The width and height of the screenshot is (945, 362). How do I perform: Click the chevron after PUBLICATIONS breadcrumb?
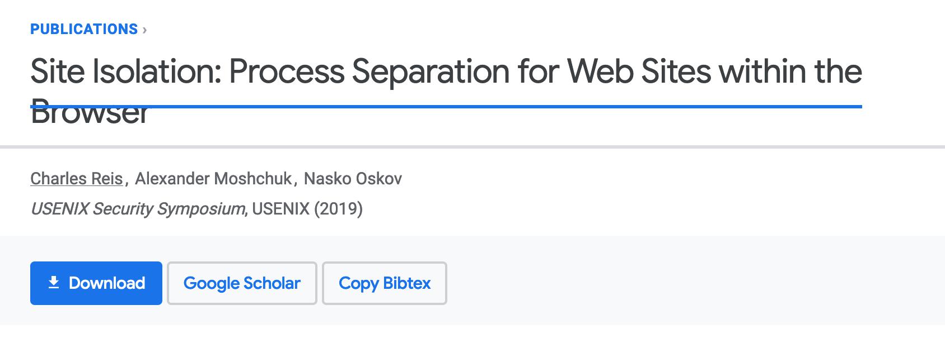tap(144, 30)
